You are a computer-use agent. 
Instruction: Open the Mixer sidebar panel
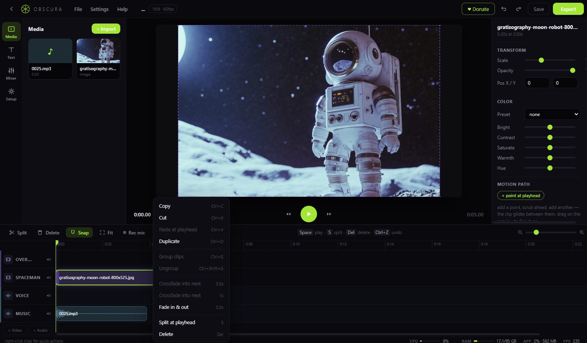(x=11, y=74)
